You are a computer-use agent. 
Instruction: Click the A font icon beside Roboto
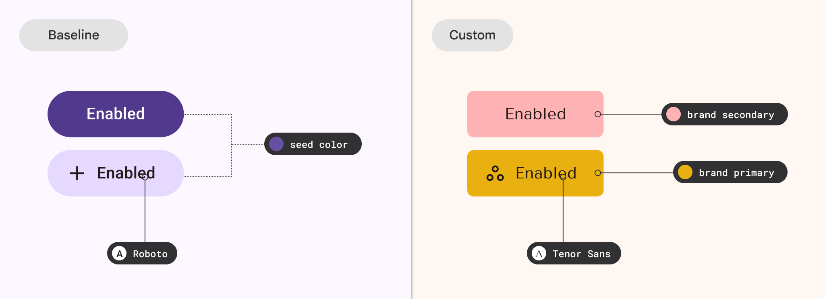[x=119, y=254]
